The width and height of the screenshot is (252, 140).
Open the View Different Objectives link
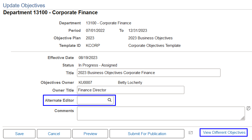tap(224, 132)
